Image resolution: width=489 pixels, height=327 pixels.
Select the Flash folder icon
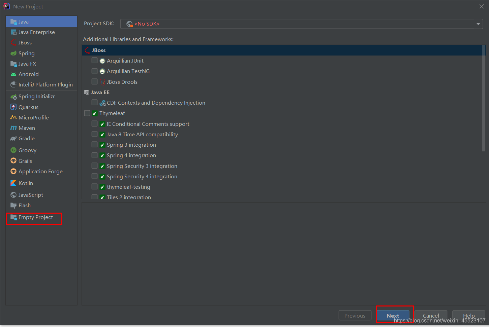[x=13, y=205]
